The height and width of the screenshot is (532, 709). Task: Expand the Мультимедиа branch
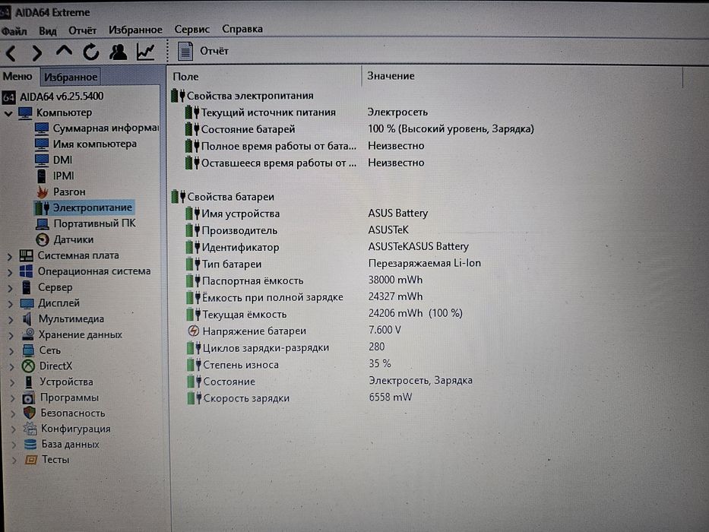(11, 320)
